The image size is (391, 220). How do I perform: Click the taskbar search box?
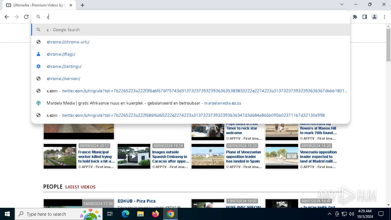(58, 214)
